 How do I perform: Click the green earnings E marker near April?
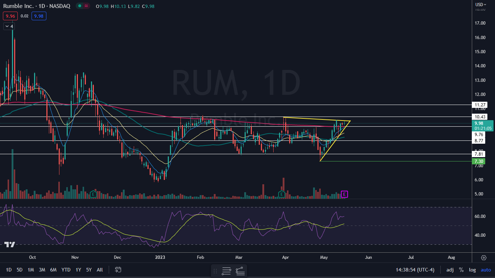pyautogui.click(x=281, y=194)
